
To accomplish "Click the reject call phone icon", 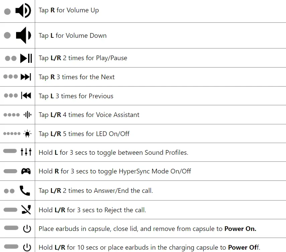I will pos(26,210).
